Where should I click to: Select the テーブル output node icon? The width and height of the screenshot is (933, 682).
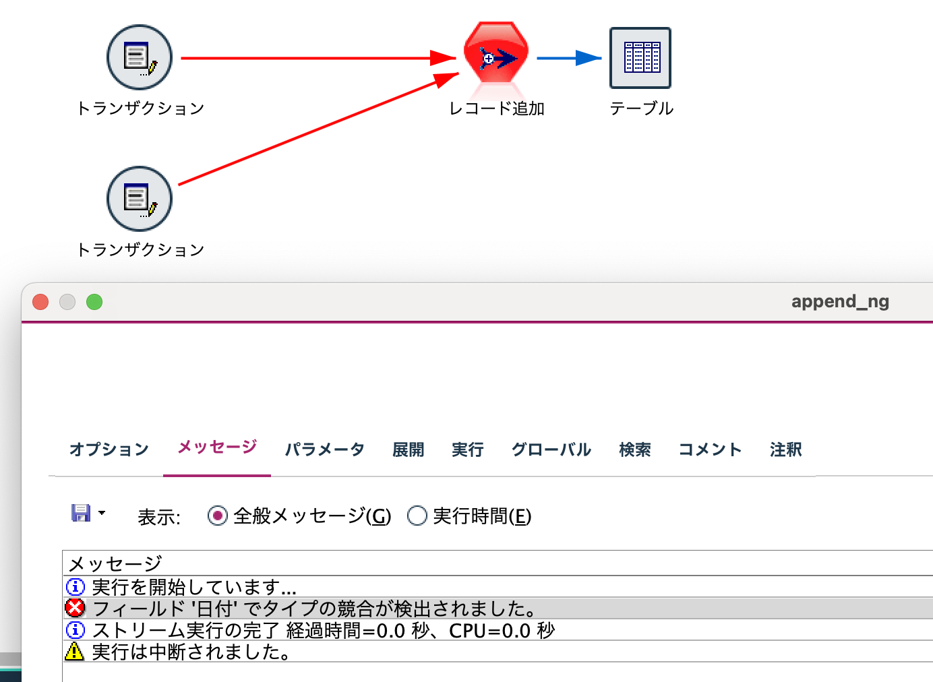[x=640, y=58]
